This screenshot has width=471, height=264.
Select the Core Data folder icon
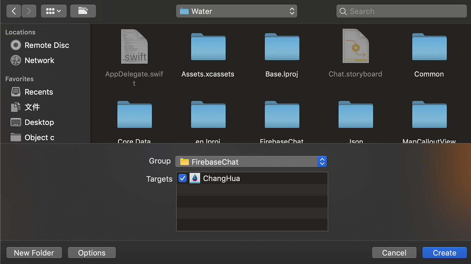[x=134, y=115]
